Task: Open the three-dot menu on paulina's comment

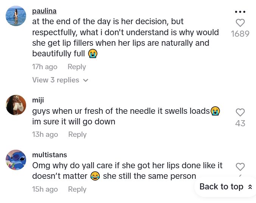Action: [x=240, y=12]
